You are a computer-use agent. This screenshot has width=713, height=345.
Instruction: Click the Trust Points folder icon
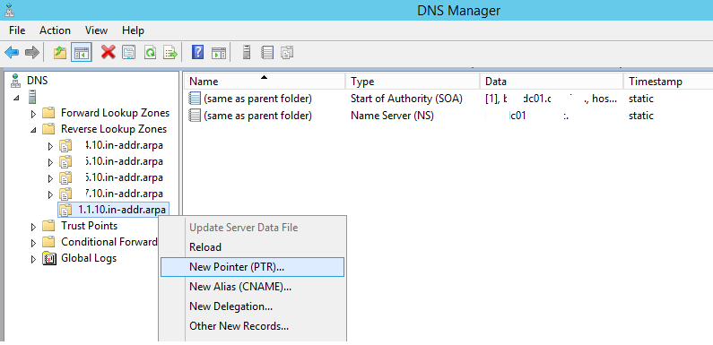[48, 226]
